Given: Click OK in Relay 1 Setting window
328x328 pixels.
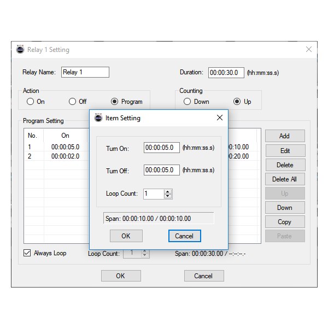Looking at the screenshot, I should tap(121, 276).
